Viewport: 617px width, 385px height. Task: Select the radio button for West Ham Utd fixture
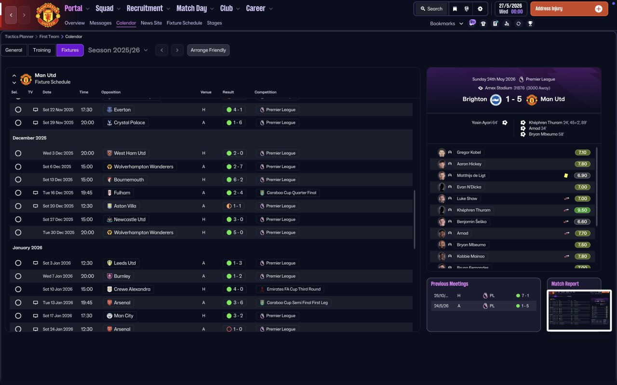click(18, 154)
